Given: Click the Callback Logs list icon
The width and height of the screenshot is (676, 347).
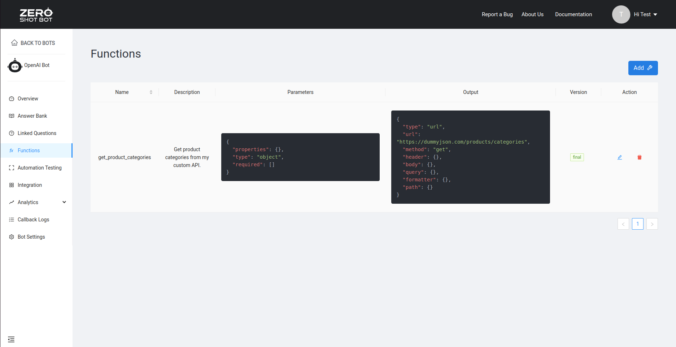Looking at the screenshot, I should point(12,219).
